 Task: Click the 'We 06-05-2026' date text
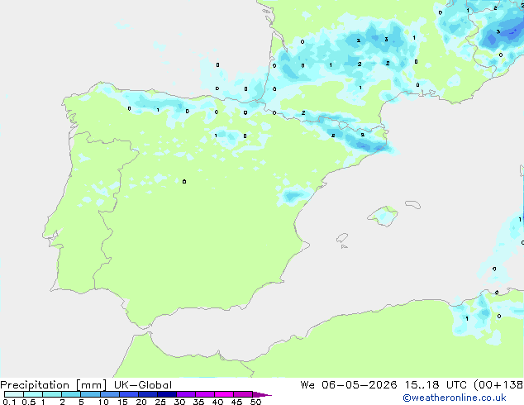(x=349, y=385)
